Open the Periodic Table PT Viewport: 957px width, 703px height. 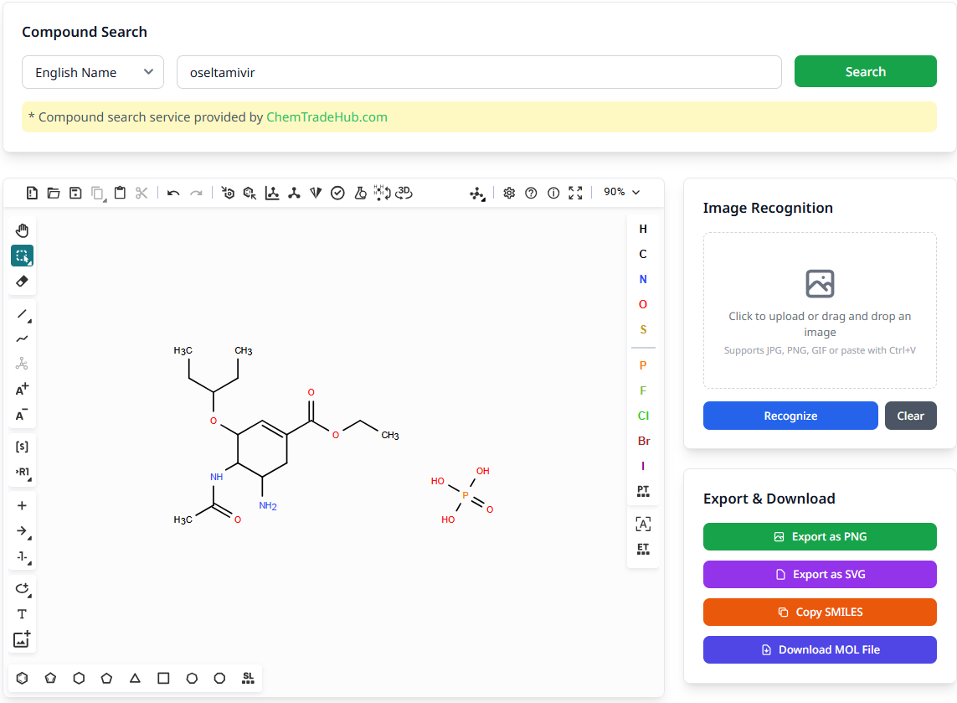[x=643, y=491]
